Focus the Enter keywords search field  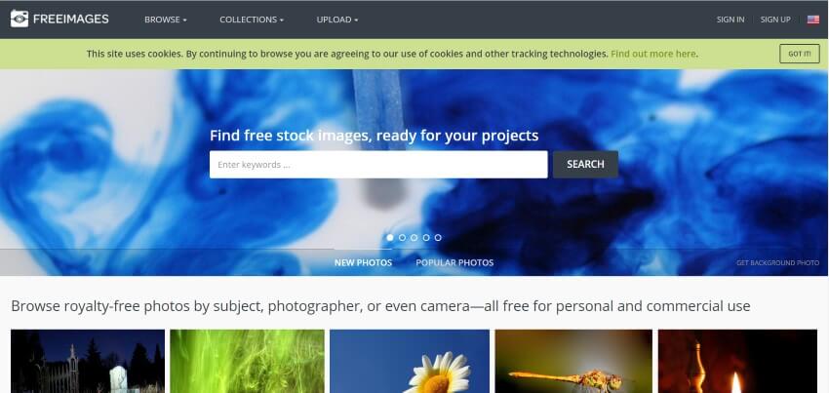click(x=378, y=165)
